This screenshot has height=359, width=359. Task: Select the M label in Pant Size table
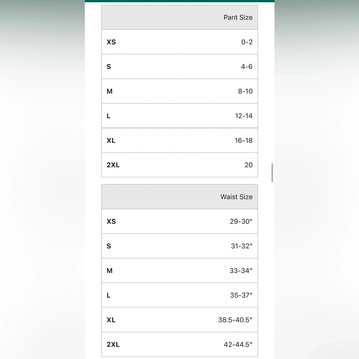coord(109,91)
